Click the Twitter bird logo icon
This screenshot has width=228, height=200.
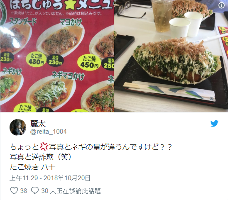[214, 124]
